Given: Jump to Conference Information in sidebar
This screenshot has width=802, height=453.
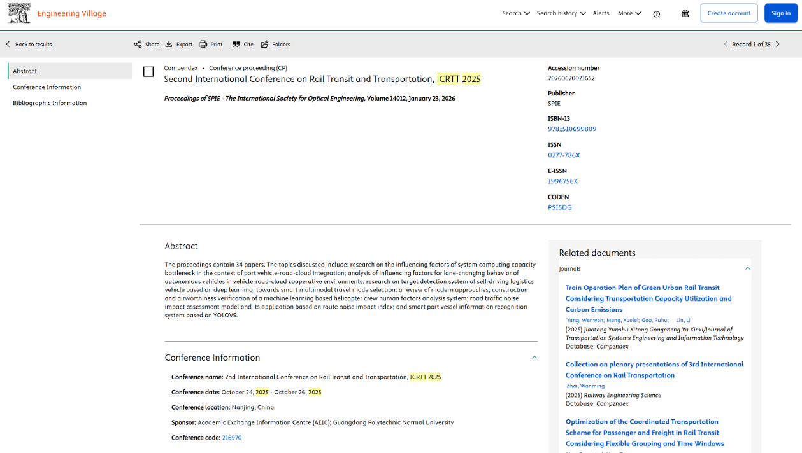Looking at the screenshot, I should 47,87.
